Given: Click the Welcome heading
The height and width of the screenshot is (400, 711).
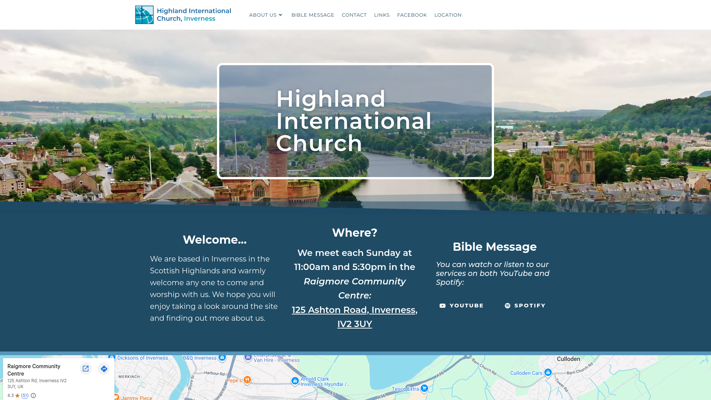Looking at the screenshot, I should click(214, 240).
